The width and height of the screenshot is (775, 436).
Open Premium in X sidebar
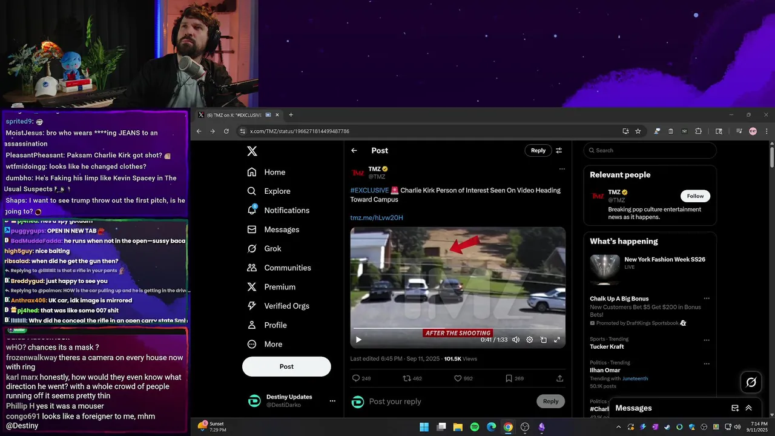click(x=272, y=287)
